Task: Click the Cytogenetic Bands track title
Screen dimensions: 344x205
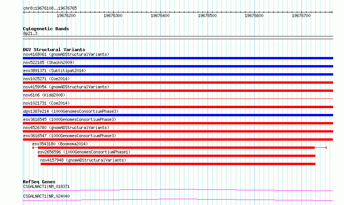Action: click(46, 29)
